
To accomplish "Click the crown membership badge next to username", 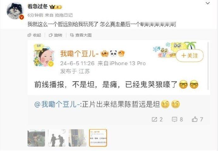I will point(56,7).
